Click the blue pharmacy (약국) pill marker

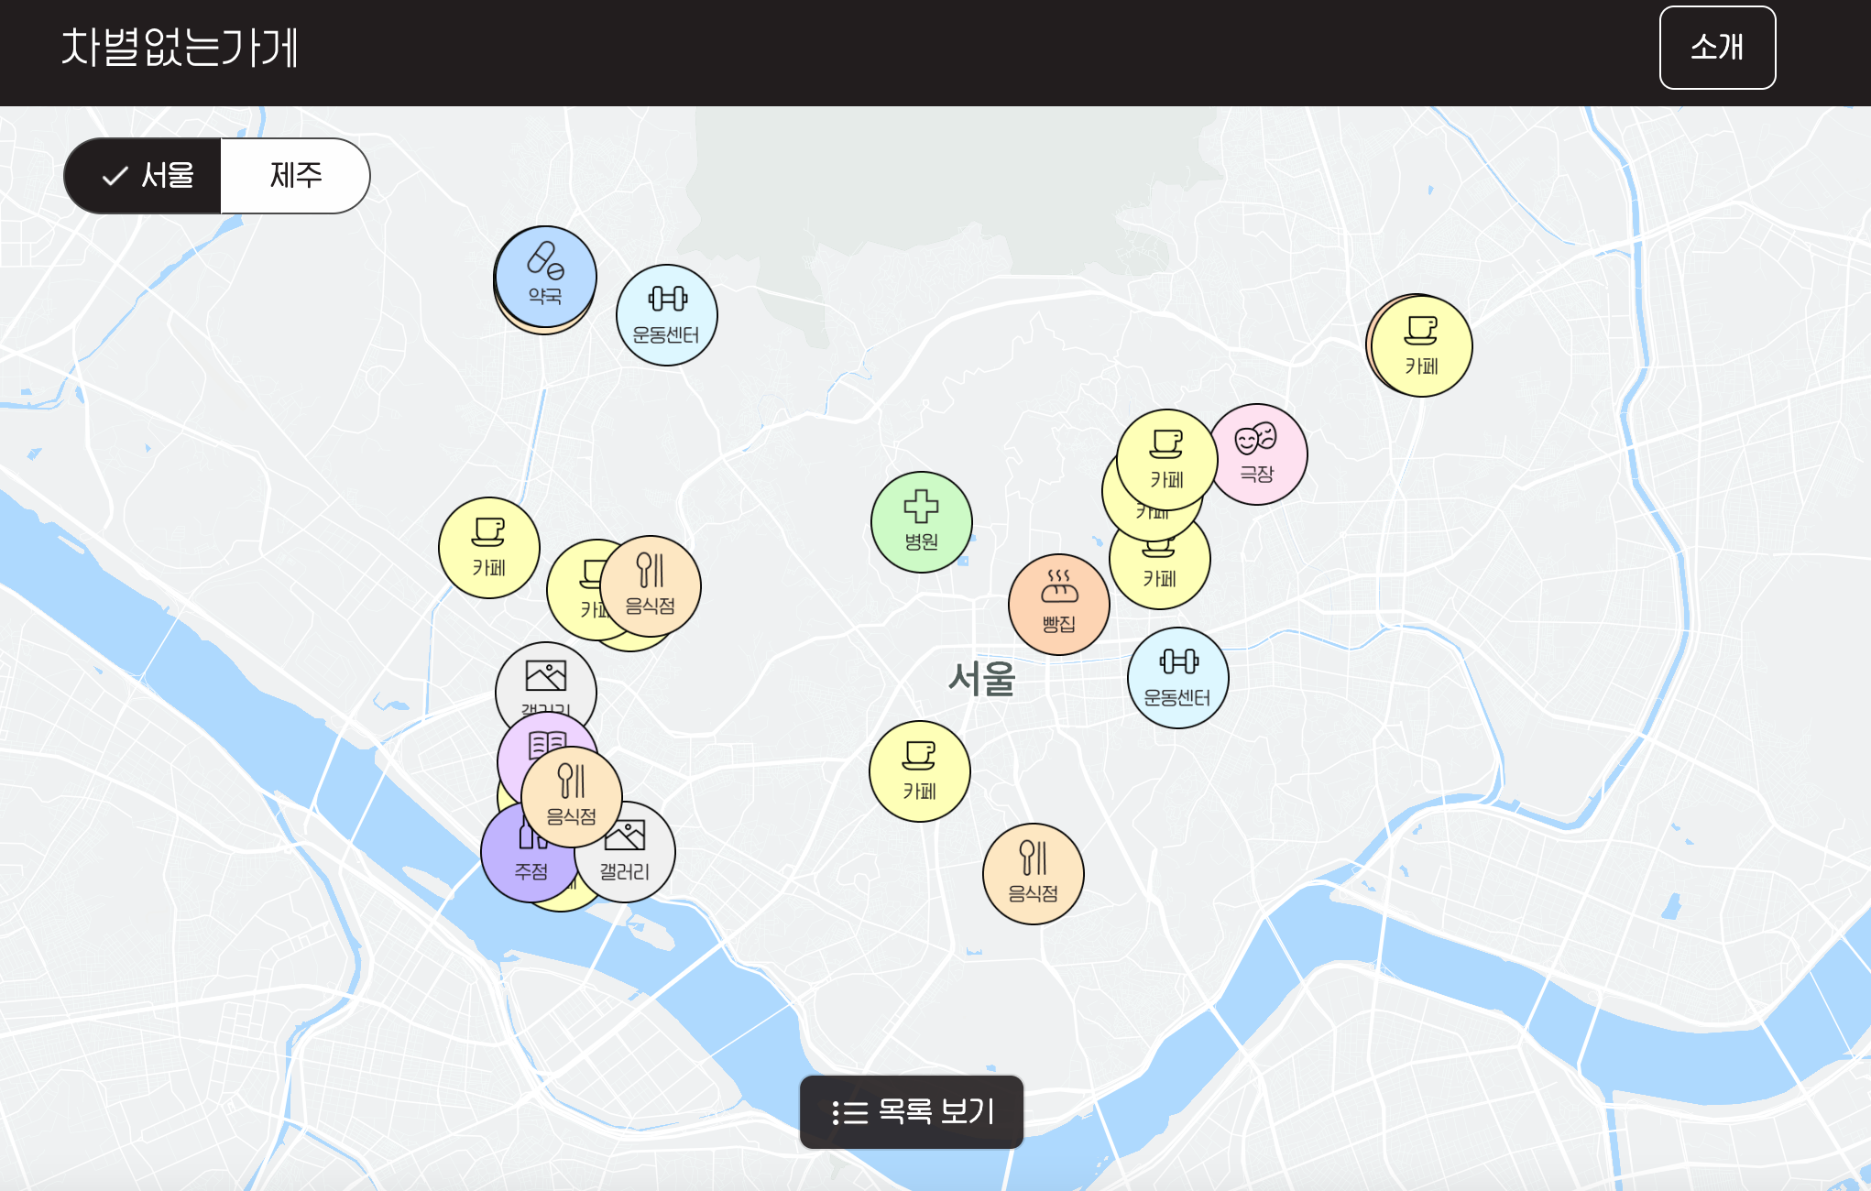(x=545, y=275)
